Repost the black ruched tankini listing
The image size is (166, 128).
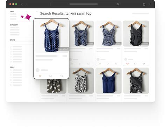pos(144,64)
